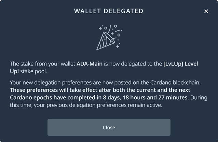The image size is (218, 142).
Task: Click the WALLET DELEGATED heading
Action: click(109, 11)
